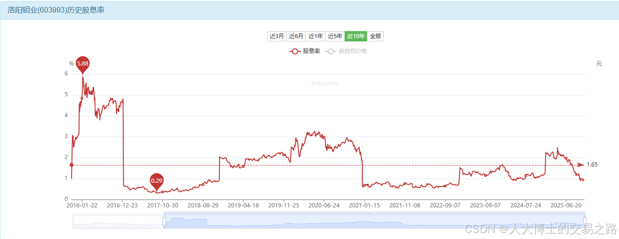
Task: Click the 洛阳钼业(603993)历史股息率 panel title
Action: pos(56,10)
